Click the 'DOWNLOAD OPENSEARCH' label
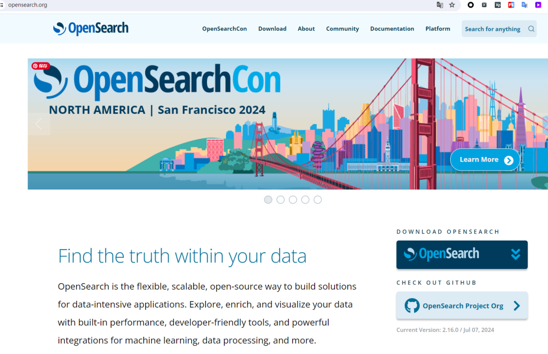This screenshot has width=548, height=354. tap(448, 231)
